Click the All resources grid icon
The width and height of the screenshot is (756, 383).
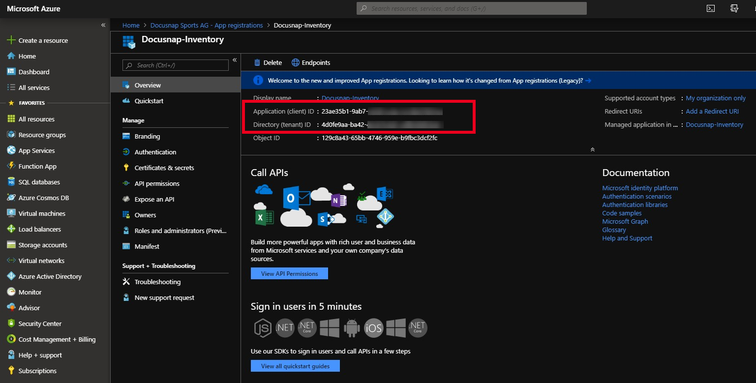tap(11, 119)
